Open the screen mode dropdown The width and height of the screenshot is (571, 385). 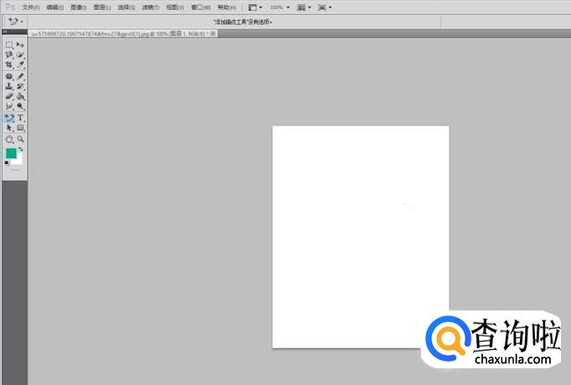pos(325,8)
